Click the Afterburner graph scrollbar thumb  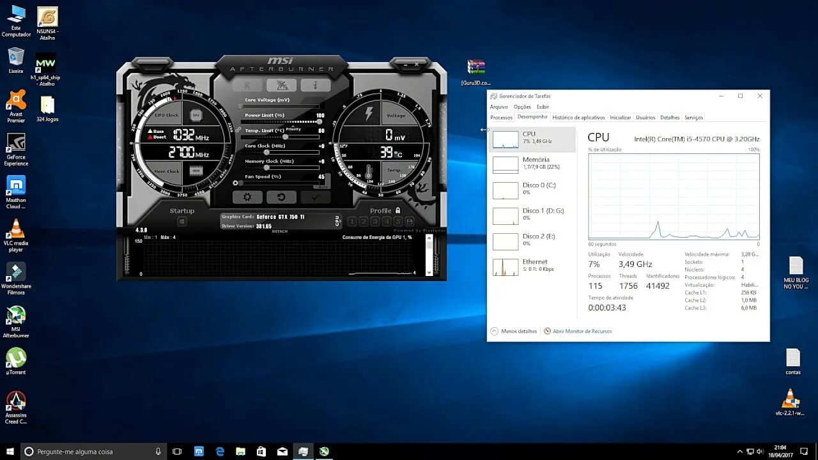click(x=429, y=247)
